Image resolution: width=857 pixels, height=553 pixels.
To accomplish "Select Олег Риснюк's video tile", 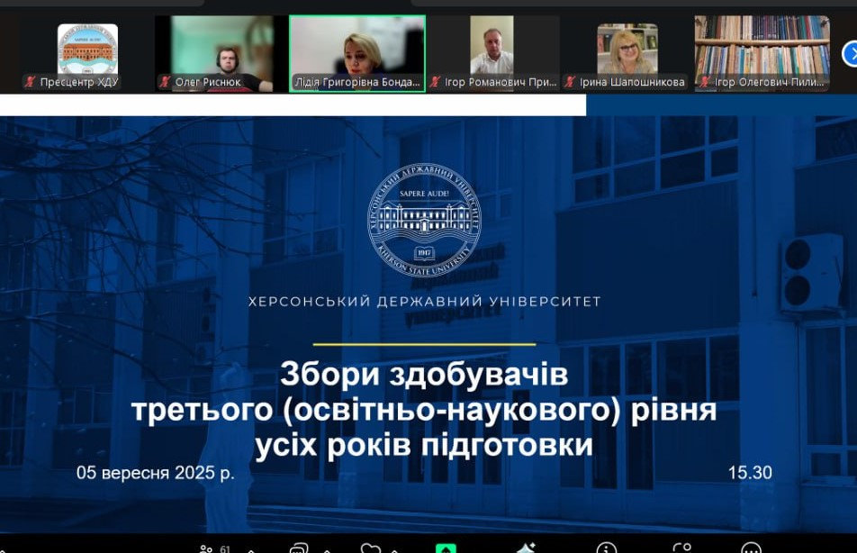I will pyautogui.click(x=221, y=54).
